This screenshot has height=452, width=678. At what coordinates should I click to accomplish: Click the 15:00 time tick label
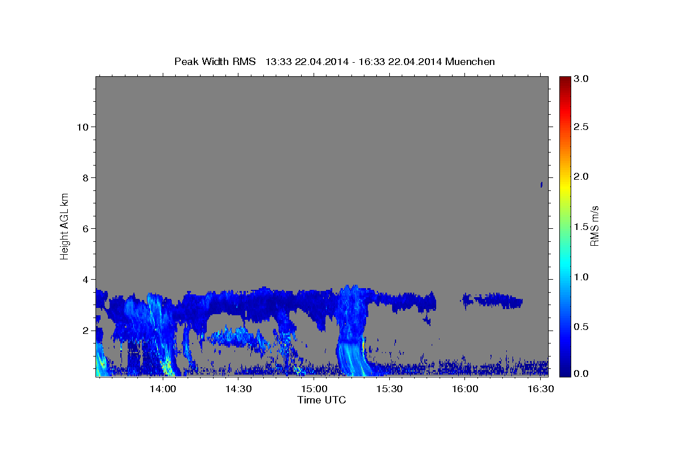pos(315,389)
